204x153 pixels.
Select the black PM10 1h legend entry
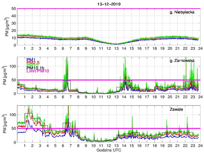35,71
